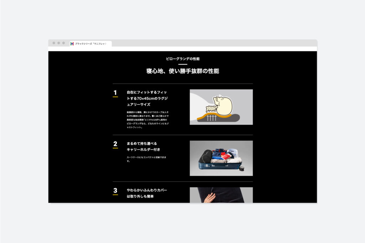Open the skull and pillow illustration
This screenshot has height=243, width=365.
pos(221,107)
